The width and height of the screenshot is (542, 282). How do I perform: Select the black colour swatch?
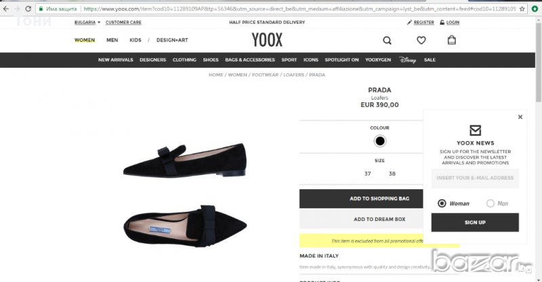coord(379,141)
